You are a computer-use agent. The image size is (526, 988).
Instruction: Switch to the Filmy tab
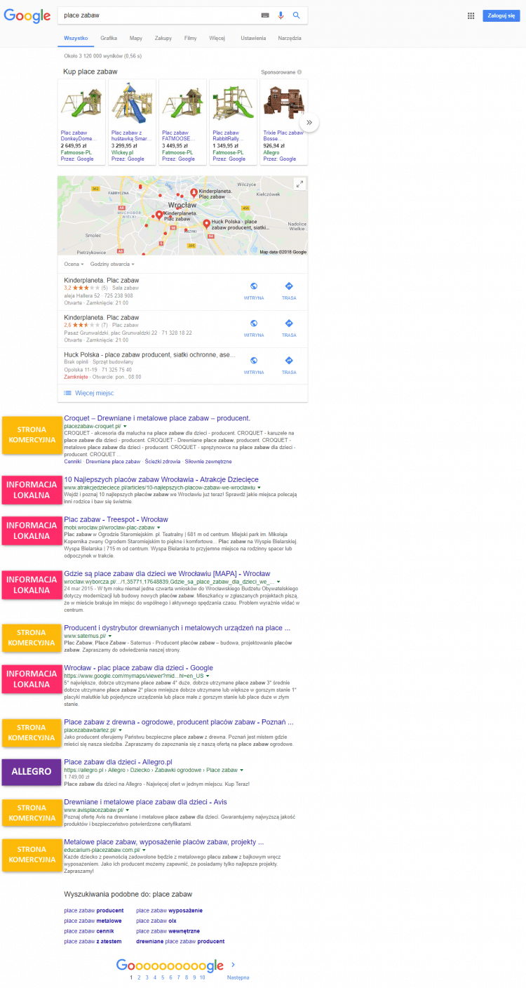191,39
